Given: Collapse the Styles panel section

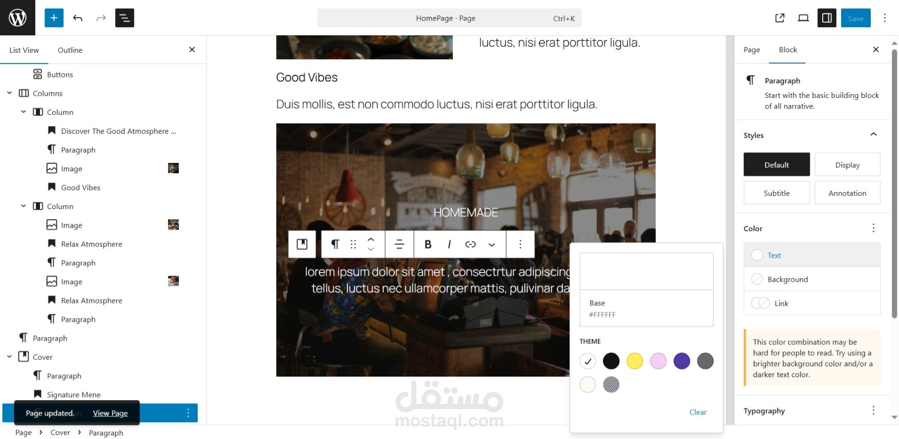Looking at the screenshot, I should pos(873,135).
